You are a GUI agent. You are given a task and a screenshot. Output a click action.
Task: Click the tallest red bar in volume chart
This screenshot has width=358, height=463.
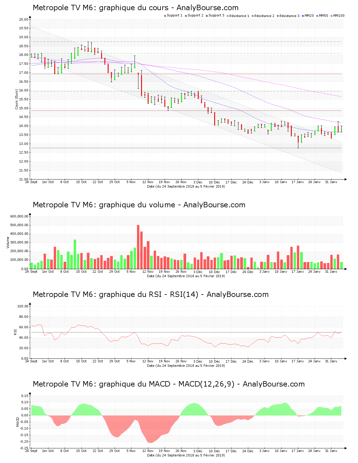click(x=138, y=247)
